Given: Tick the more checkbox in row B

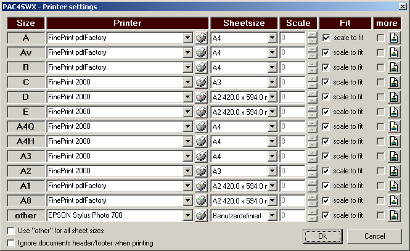Looking at the screenshot, I should click(380, 67).
